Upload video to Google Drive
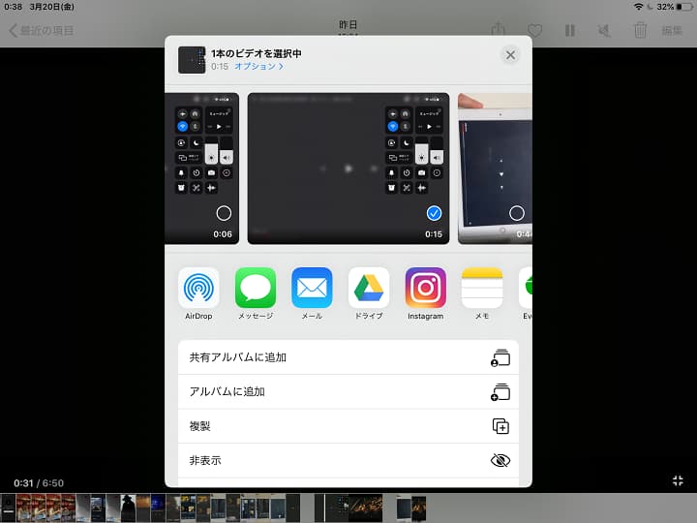Image resolution: width=697 pixels, height=523 pixels. tap(369, 288)
